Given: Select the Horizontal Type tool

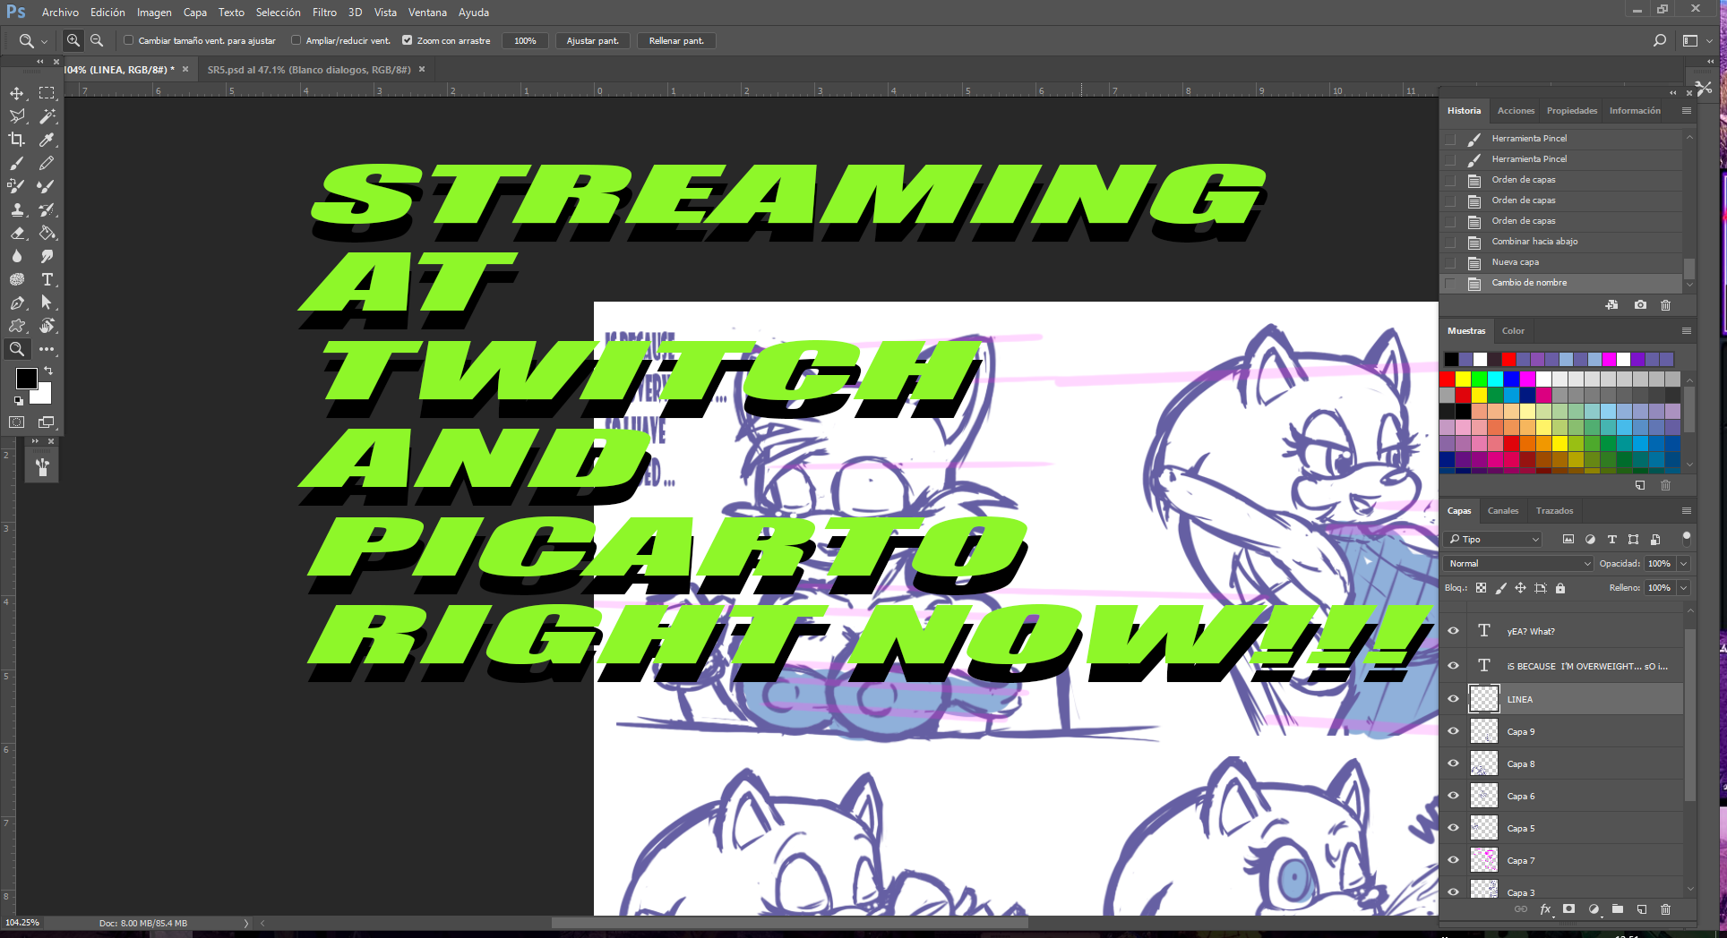Looking at the screenshot, I should click(47, 279).
